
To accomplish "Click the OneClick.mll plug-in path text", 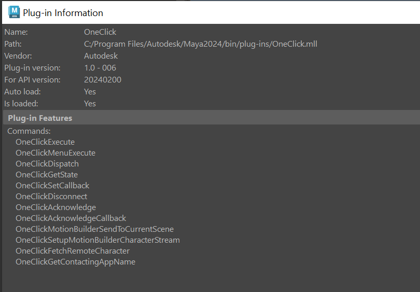I will pos(200,44).
